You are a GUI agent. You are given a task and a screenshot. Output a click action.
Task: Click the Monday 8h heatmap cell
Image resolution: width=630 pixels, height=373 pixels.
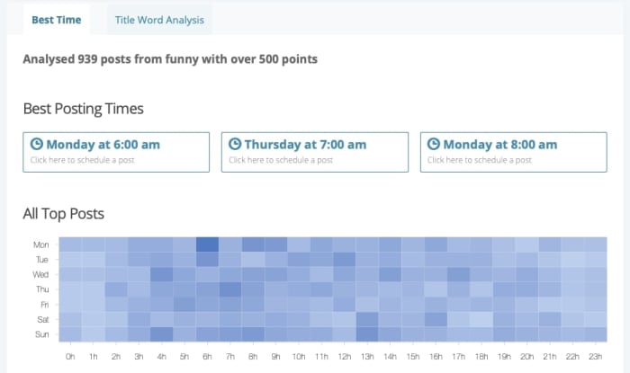point(253,244)
